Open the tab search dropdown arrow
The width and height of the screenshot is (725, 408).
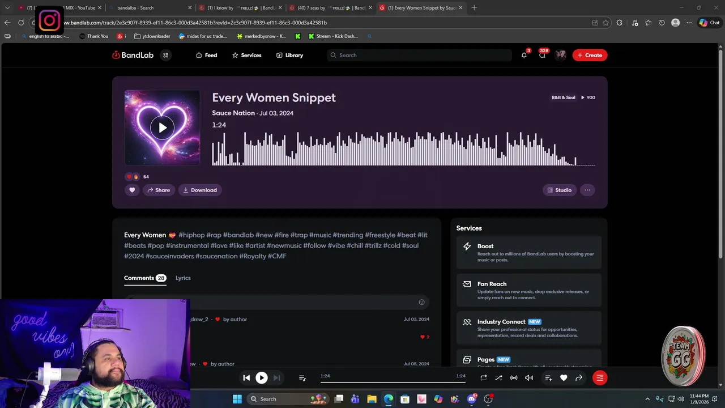[7, 8]
